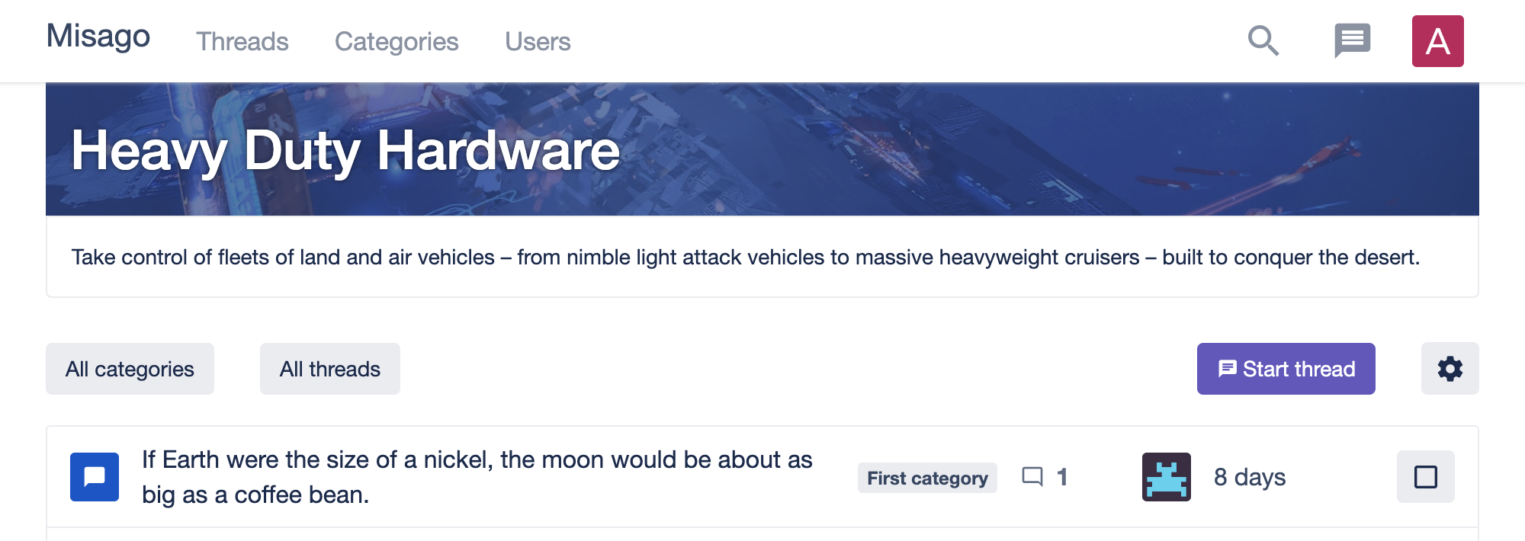Click the First category label

tap(927, 478)
